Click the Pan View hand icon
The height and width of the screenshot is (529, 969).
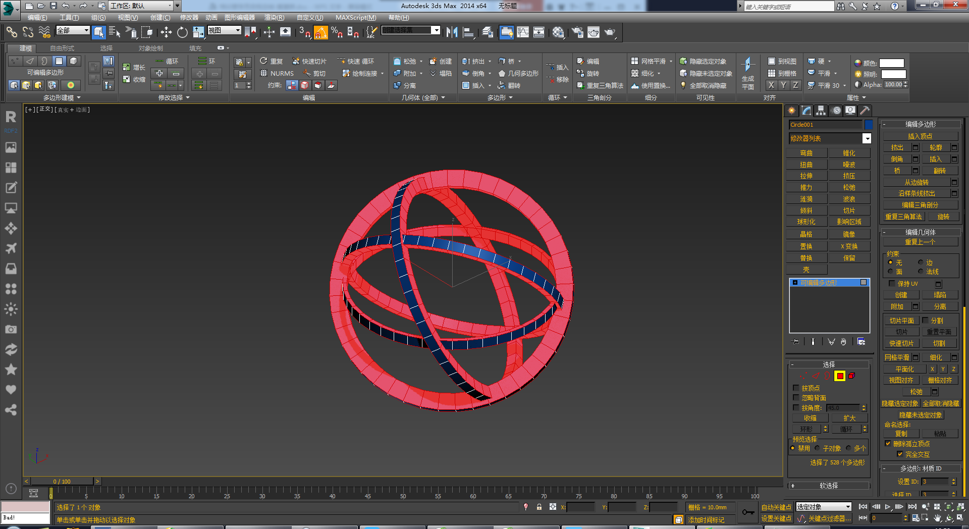coord(938,518)
